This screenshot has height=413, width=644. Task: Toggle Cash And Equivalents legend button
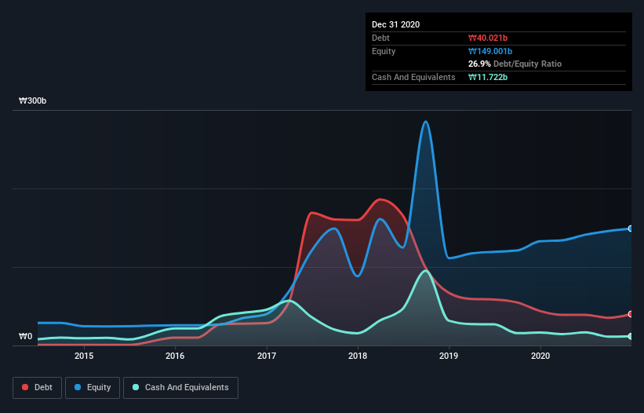pos(180,388)
